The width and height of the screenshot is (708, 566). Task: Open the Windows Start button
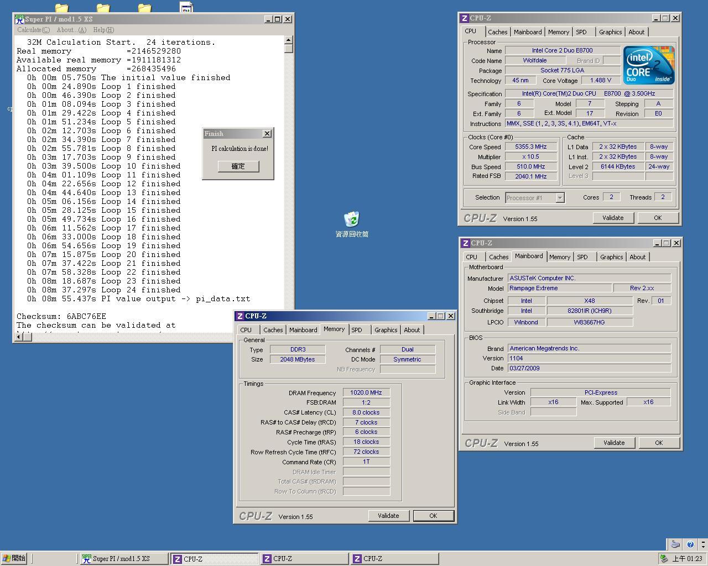(x=14, y=559)
